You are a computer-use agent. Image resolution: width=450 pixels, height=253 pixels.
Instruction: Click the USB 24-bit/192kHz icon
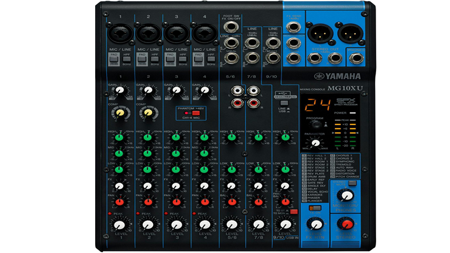pyautogui.click(x=284, y=96)
